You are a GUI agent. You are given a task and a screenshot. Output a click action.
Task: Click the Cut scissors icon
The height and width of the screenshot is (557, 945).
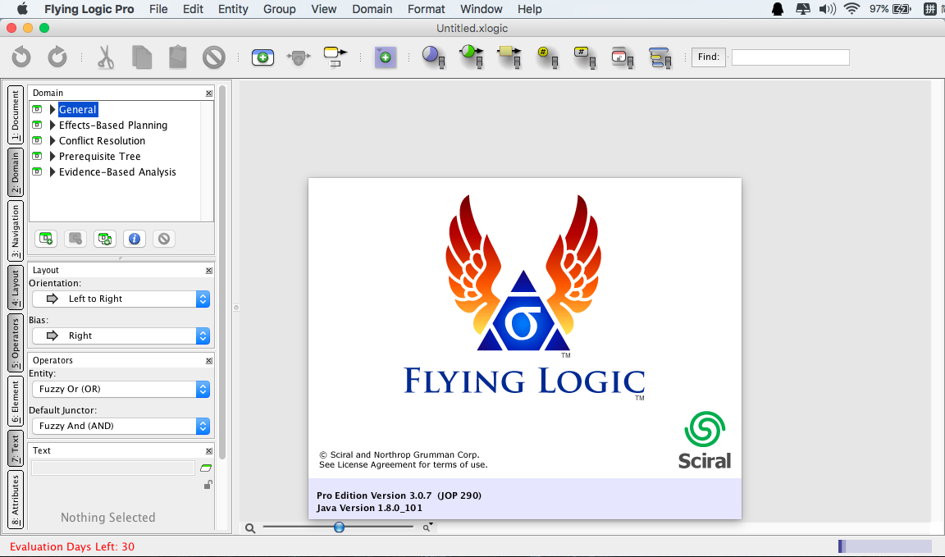(106, 57)
